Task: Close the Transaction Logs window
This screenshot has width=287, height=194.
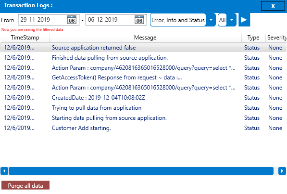Action: [x=273, y=6]
